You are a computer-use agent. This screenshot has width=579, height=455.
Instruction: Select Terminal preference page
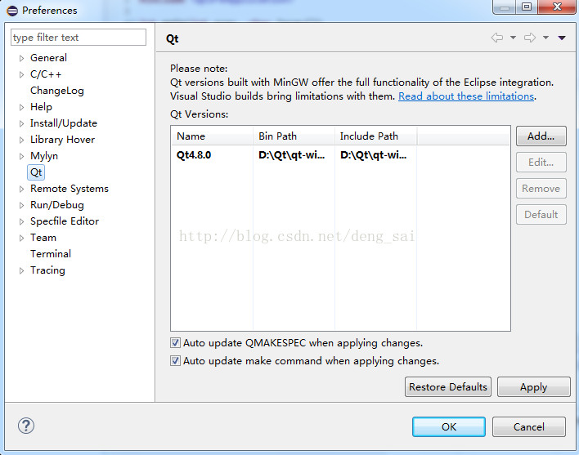point(51,254)
